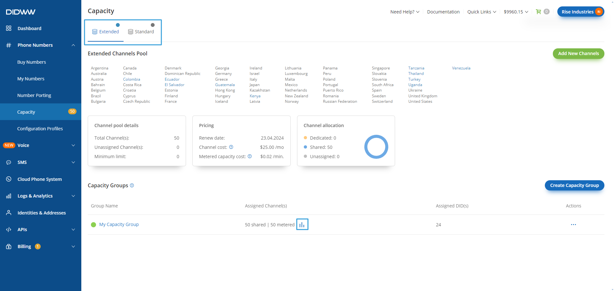Click the Rise Industries account button

click(581, 12)
